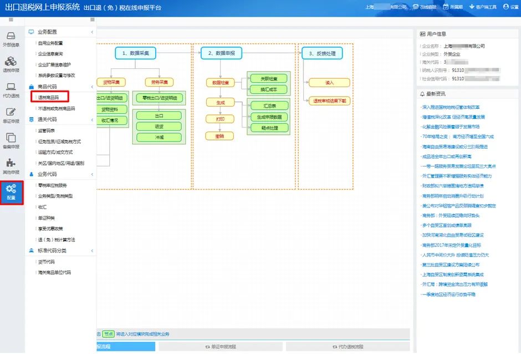The width and height of the screenshot is (521, 354).
Task: Click the 业务配置 monitor icon
Action: 31,32
